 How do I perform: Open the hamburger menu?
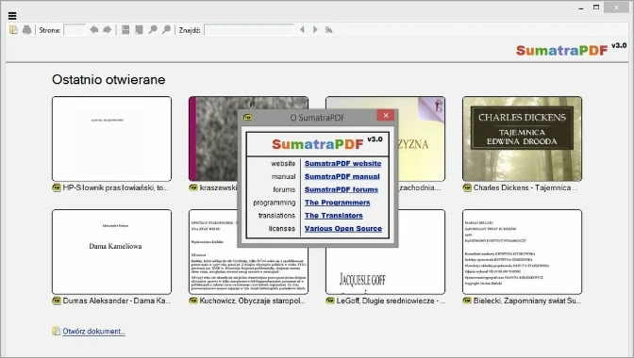(x=12, y=16)
